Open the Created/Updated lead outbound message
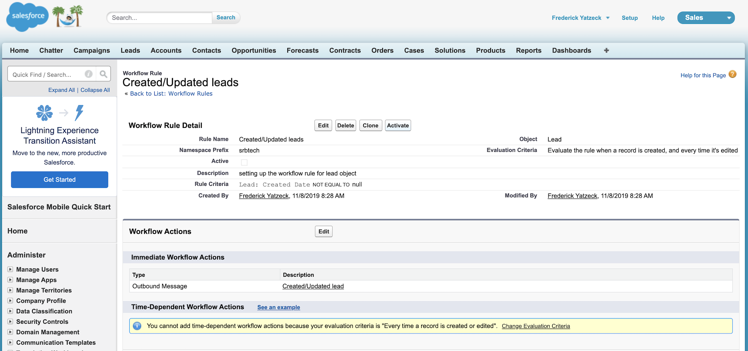 313,286
